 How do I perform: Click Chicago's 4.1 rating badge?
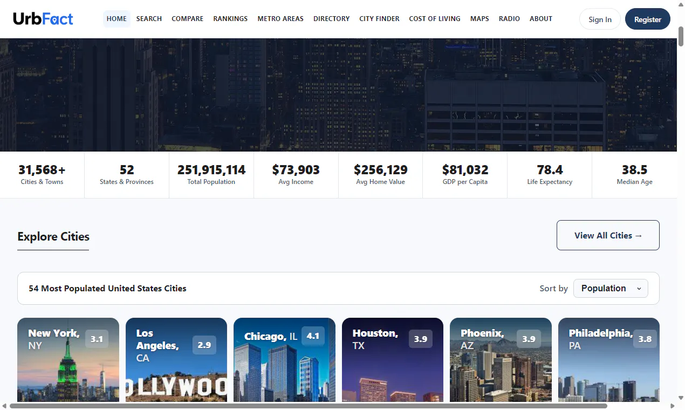point(313,336)
